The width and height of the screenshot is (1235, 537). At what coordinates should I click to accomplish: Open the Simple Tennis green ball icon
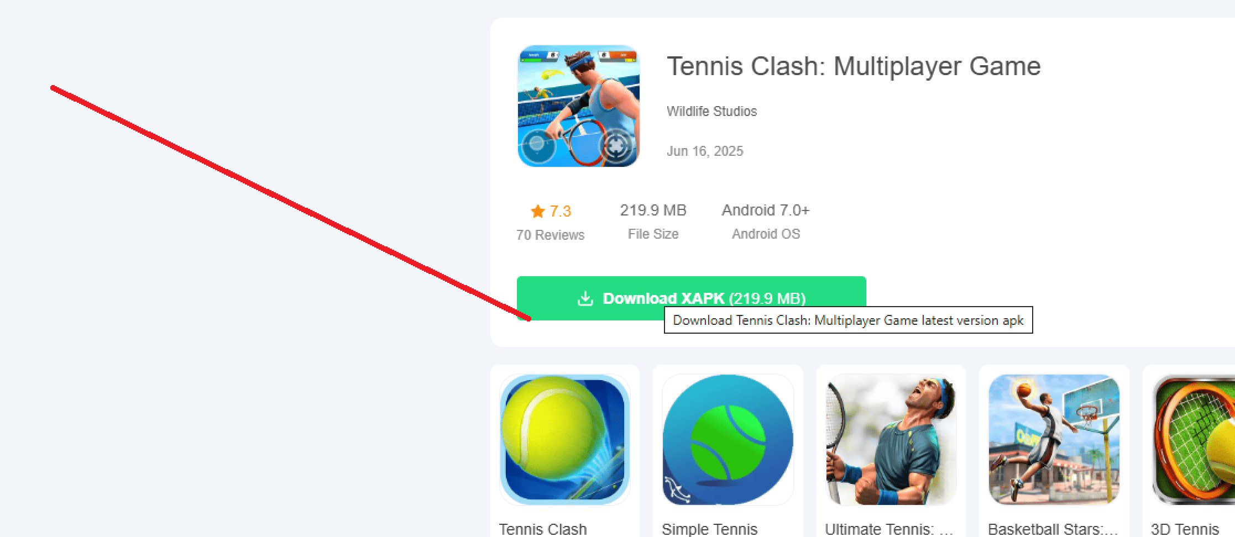[728, 440]
